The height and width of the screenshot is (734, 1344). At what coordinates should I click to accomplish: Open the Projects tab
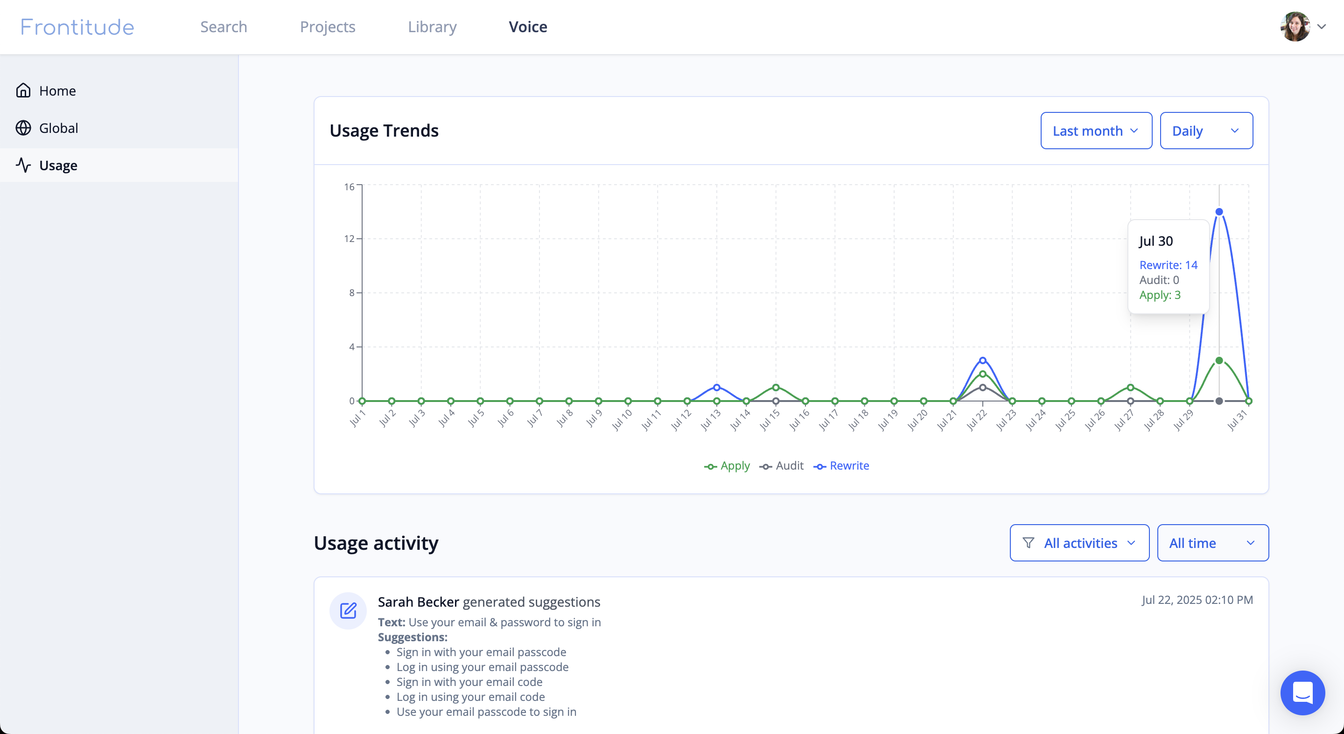(327, 27)
